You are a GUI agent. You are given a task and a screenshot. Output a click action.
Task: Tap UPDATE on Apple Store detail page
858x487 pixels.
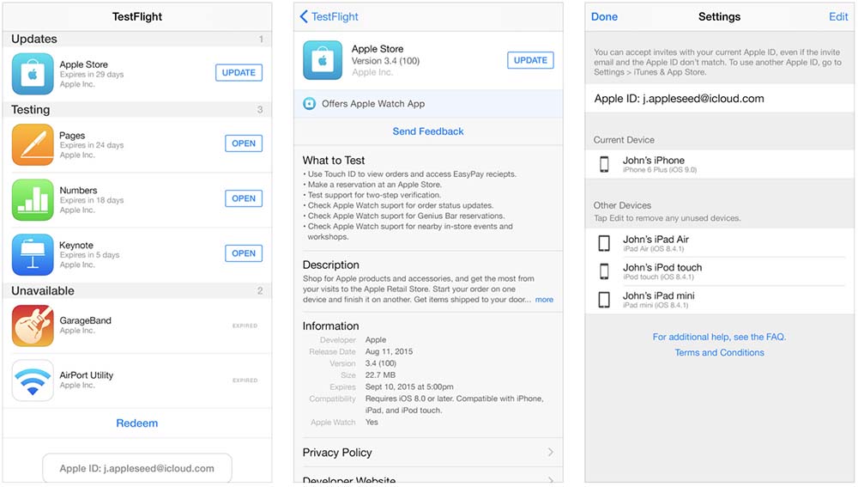coord(530,60)
